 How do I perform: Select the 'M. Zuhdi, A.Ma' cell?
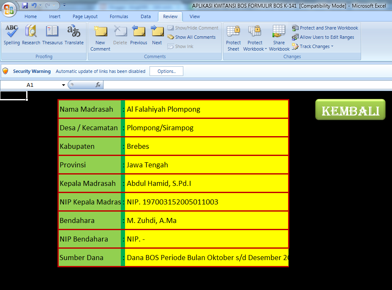click(x=207, y=220)
